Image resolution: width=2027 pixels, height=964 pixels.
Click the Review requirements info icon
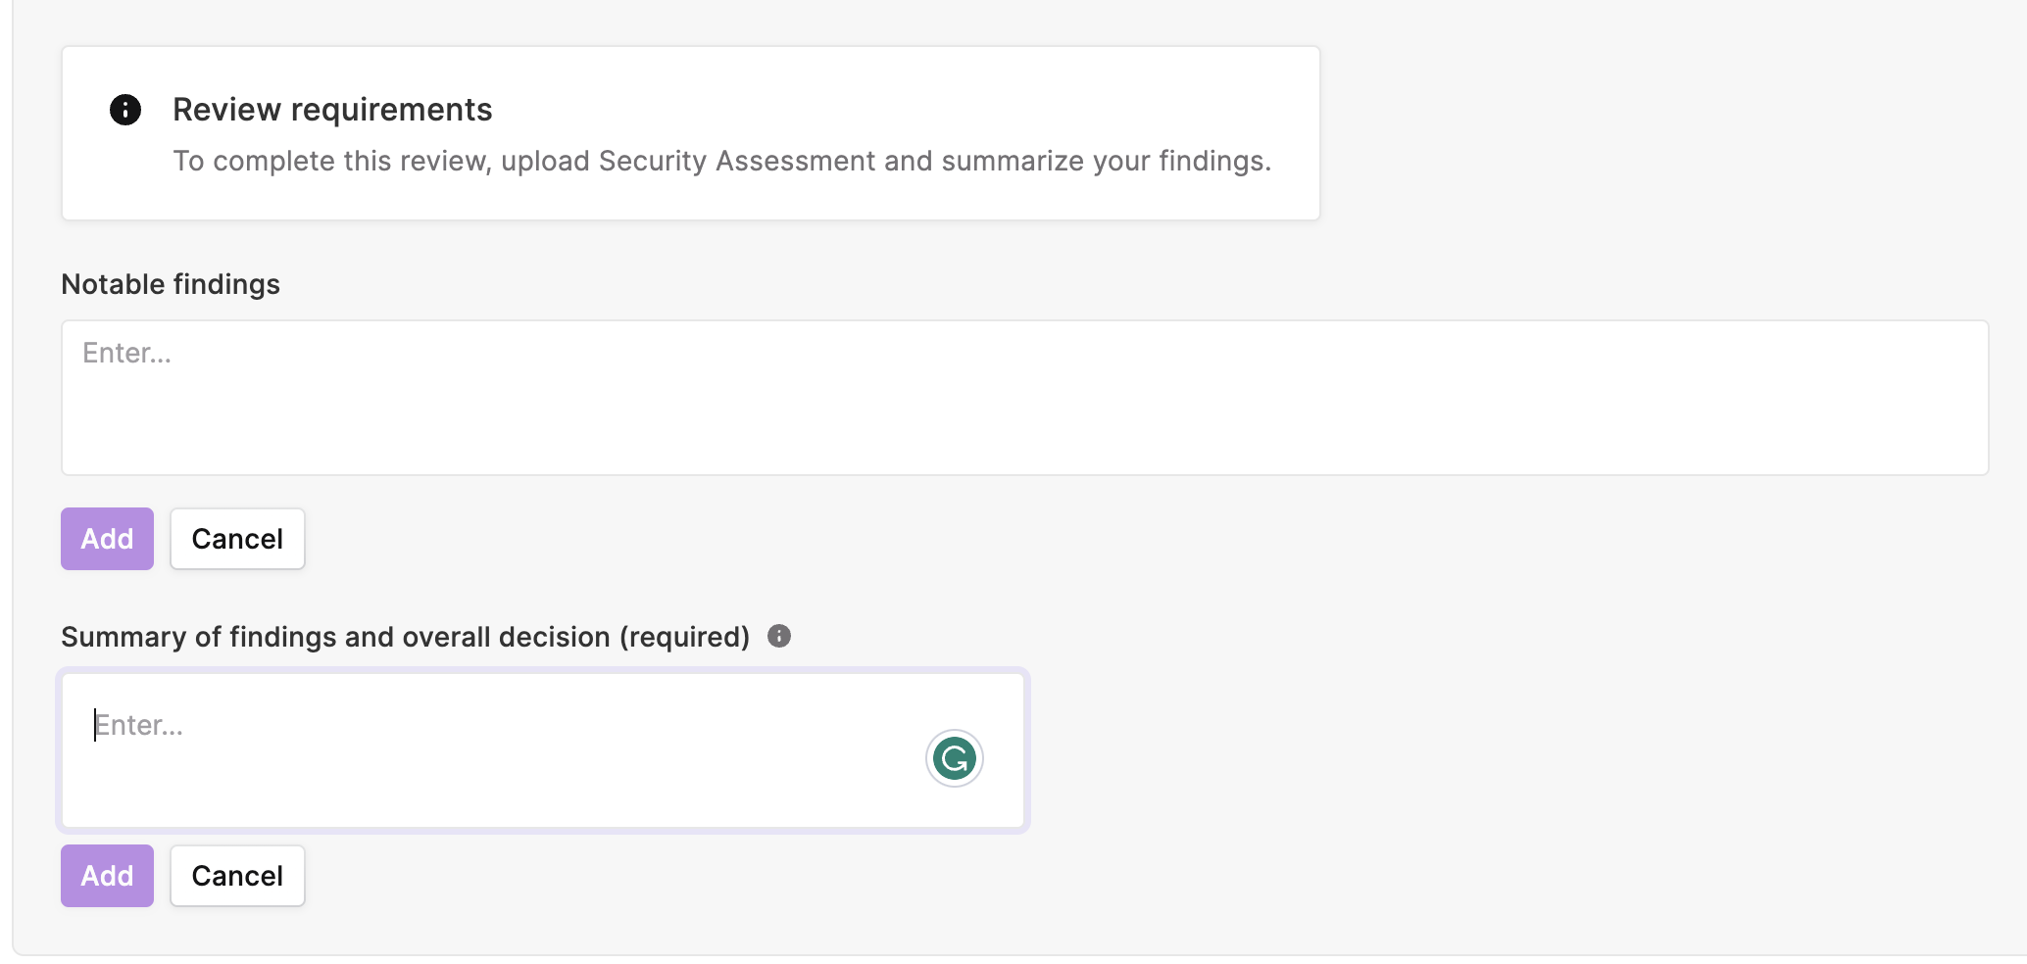point(125,110)
